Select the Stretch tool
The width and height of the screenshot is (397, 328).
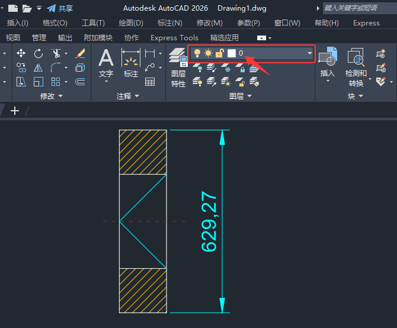tap(21, 82)
